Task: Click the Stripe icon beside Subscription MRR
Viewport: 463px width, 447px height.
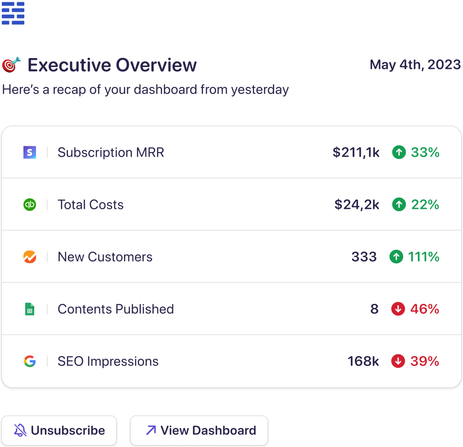Action: pos(29,152)
